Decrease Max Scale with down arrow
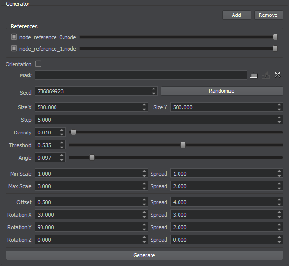The height and width of the screenshot is (266, 289). [x=144, y=189]
